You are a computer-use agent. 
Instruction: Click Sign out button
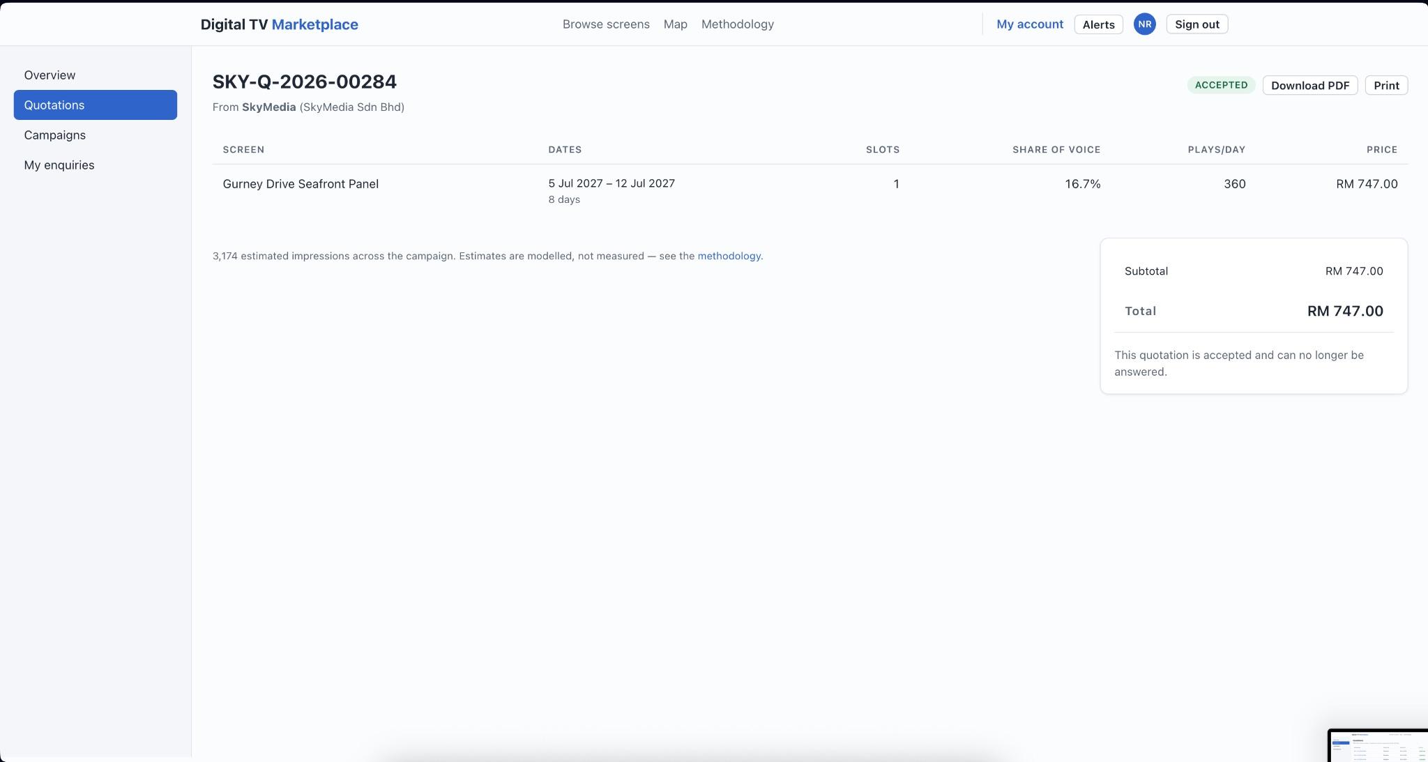click(1197, 24)
